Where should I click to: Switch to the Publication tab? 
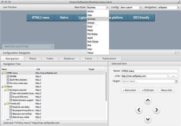tap(109, 59)
